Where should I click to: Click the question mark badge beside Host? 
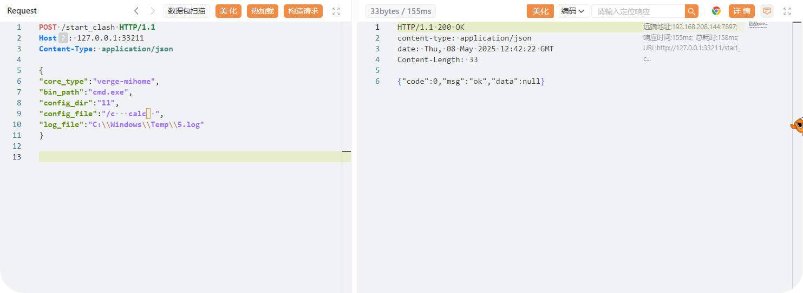point(63,38)
